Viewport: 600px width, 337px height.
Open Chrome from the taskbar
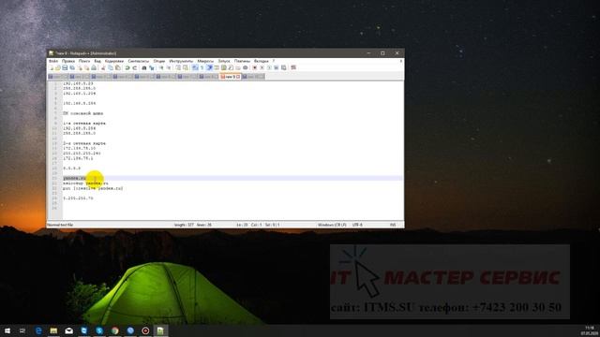[x=114, y=330]
